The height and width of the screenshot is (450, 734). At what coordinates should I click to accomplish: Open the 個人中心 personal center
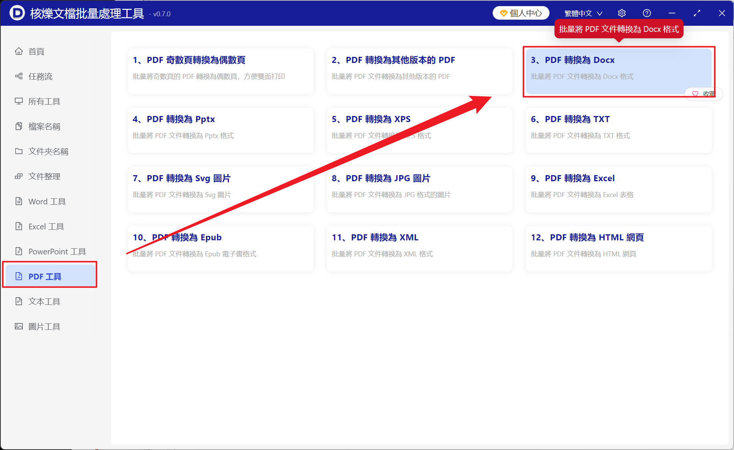[x=521, y=13]
